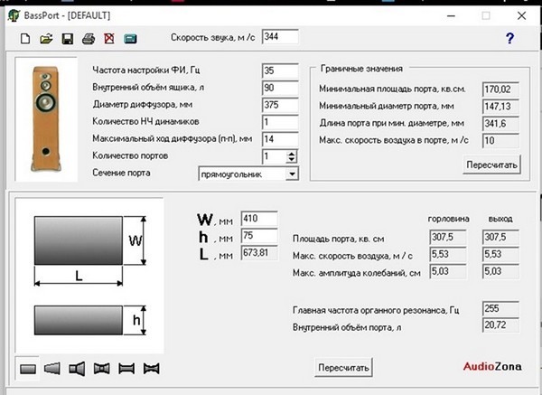The height and width of the screenshot is (395, 542).
Task: Click the AudioZona logo link
Action: coord(492,367)
